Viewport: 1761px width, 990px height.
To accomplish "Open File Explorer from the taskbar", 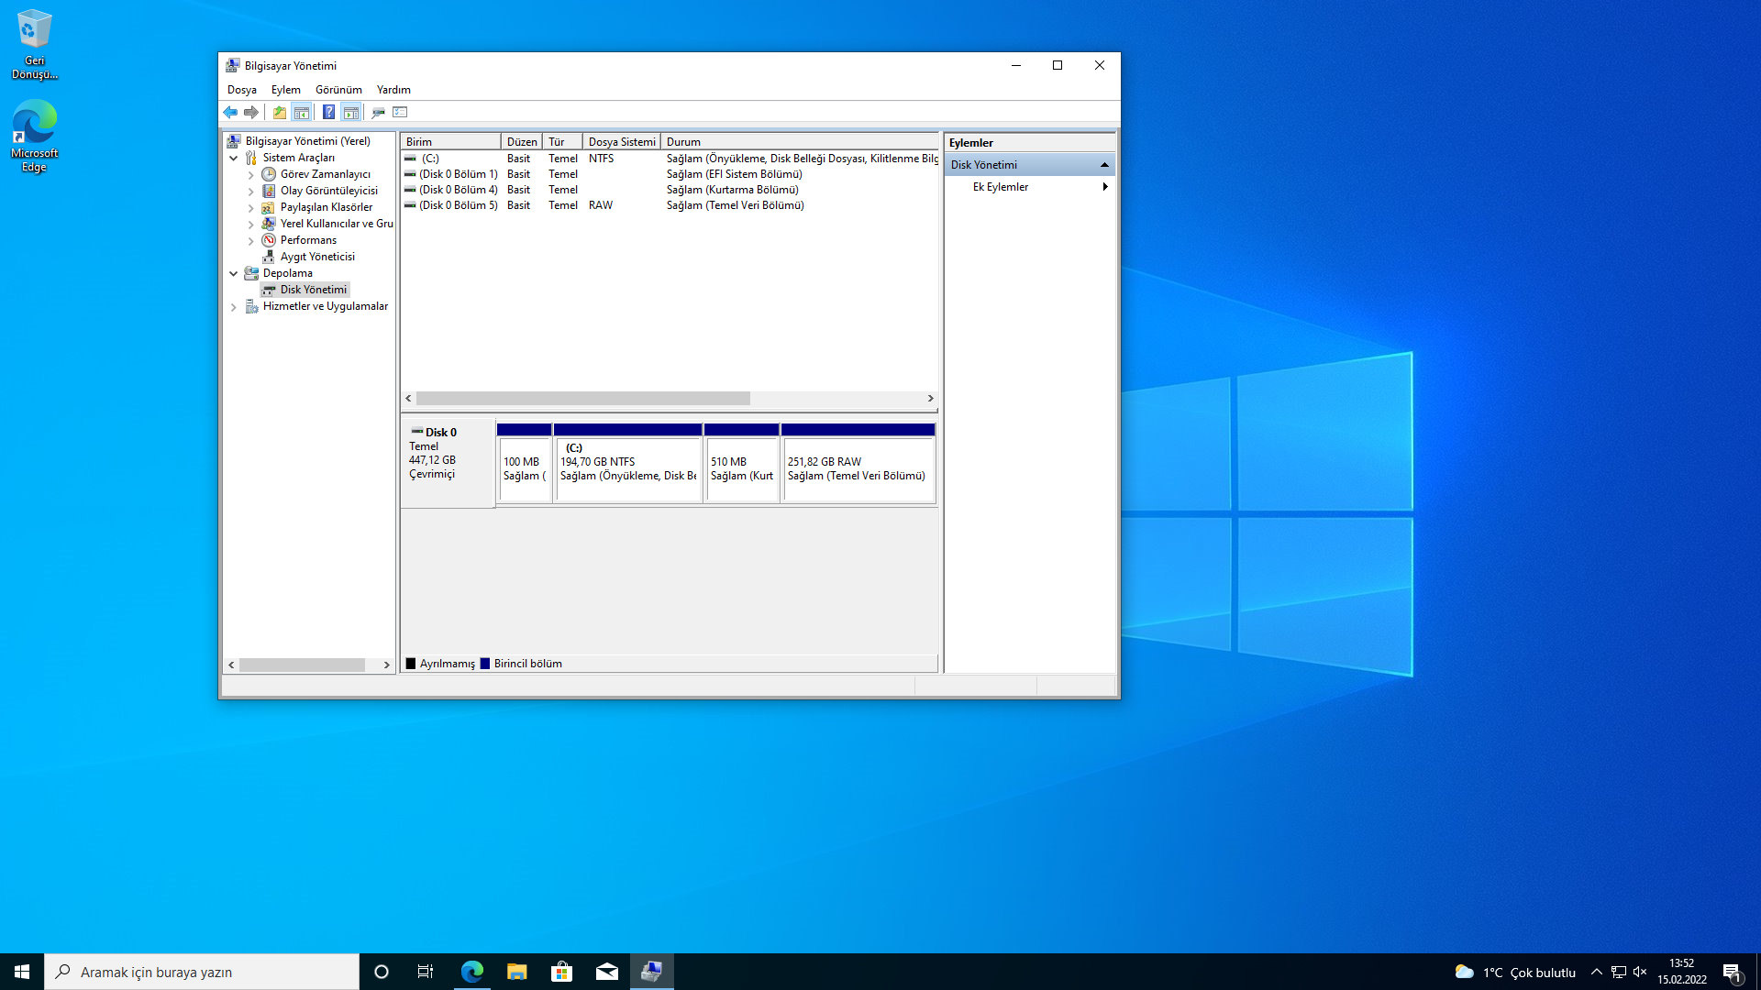I will [516, 972].
